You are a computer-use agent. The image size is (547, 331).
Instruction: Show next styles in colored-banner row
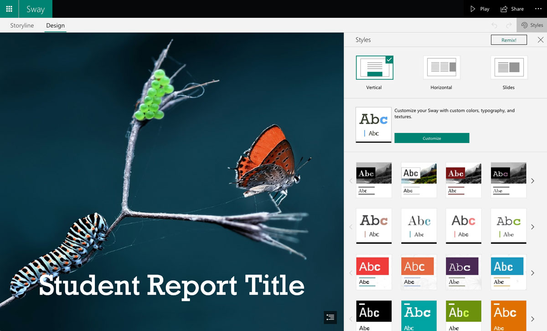point(532,273)
